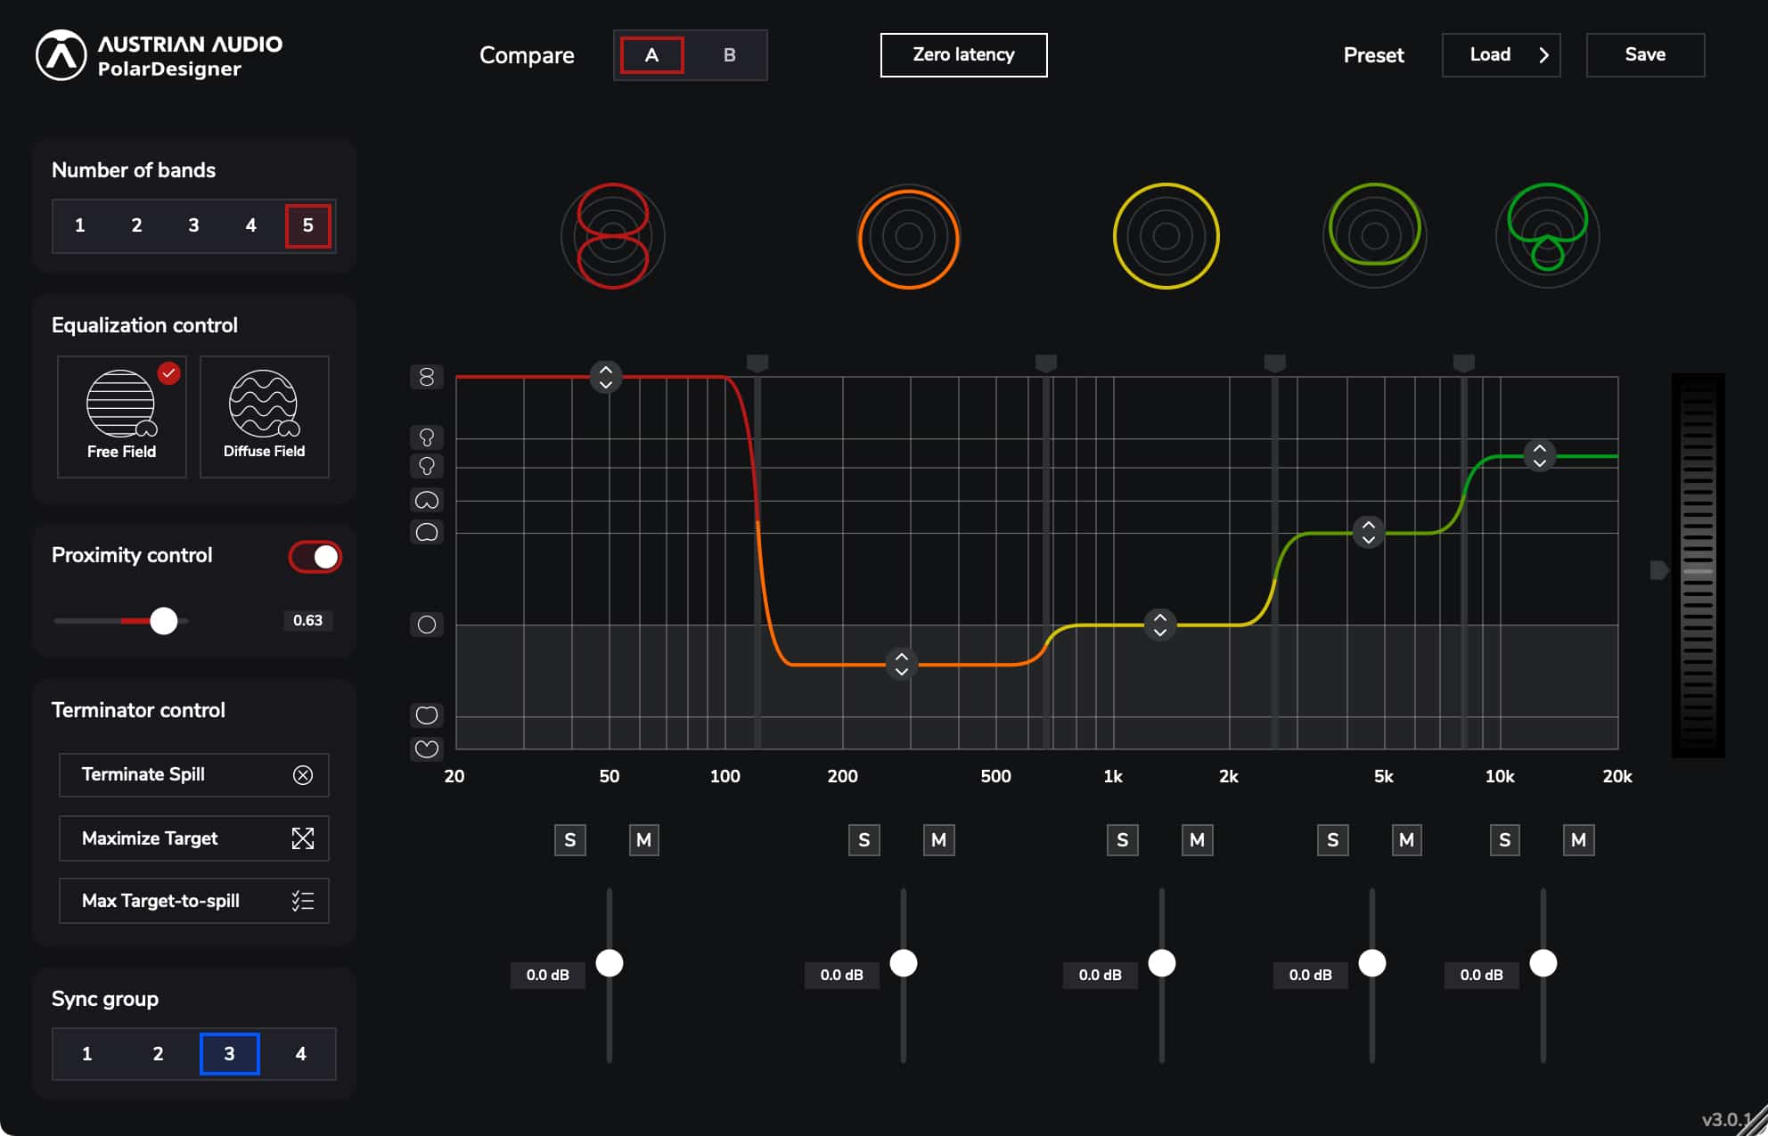This screenshot has width=1768, height=1136.
Task: Open the Load preset menu arrow
Action: [x=1543, y=55]
